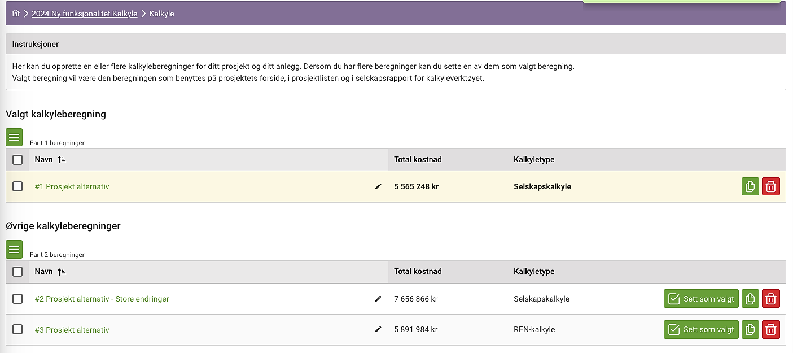Go to home via breadcrumb house icon

pos(16,14)
